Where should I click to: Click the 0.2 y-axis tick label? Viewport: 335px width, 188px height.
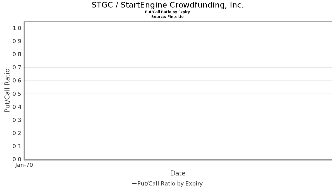point(17,133)
